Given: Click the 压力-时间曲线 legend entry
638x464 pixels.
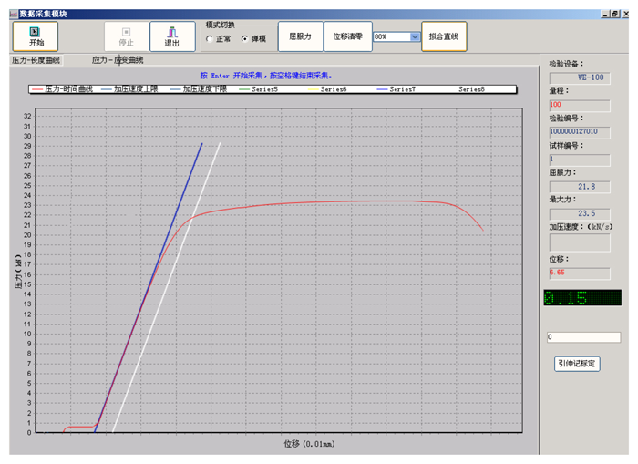Looking at the screenshot, I should [64, 89].
